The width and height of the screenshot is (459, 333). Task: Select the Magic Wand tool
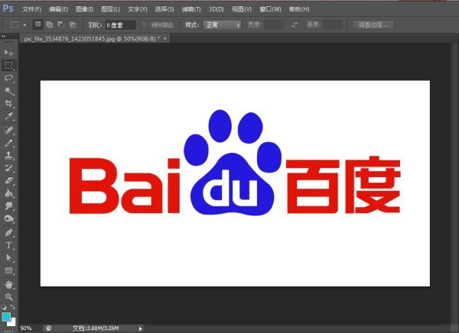[x=8, y=91]
